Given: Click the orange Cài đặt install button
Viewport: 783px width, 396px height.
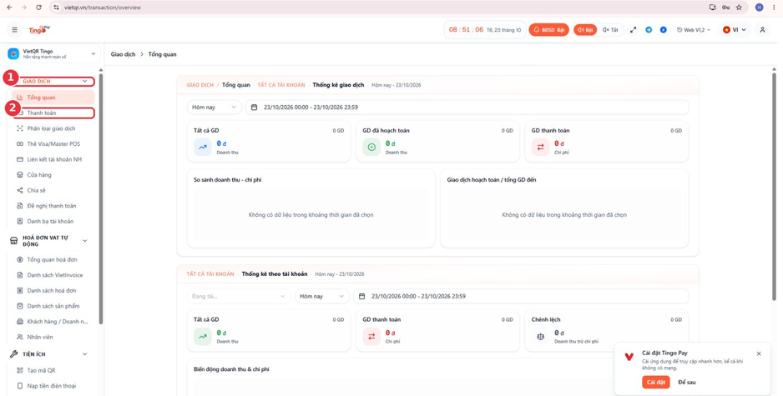Looking at the screenshot, I should [x=656, y=382].
